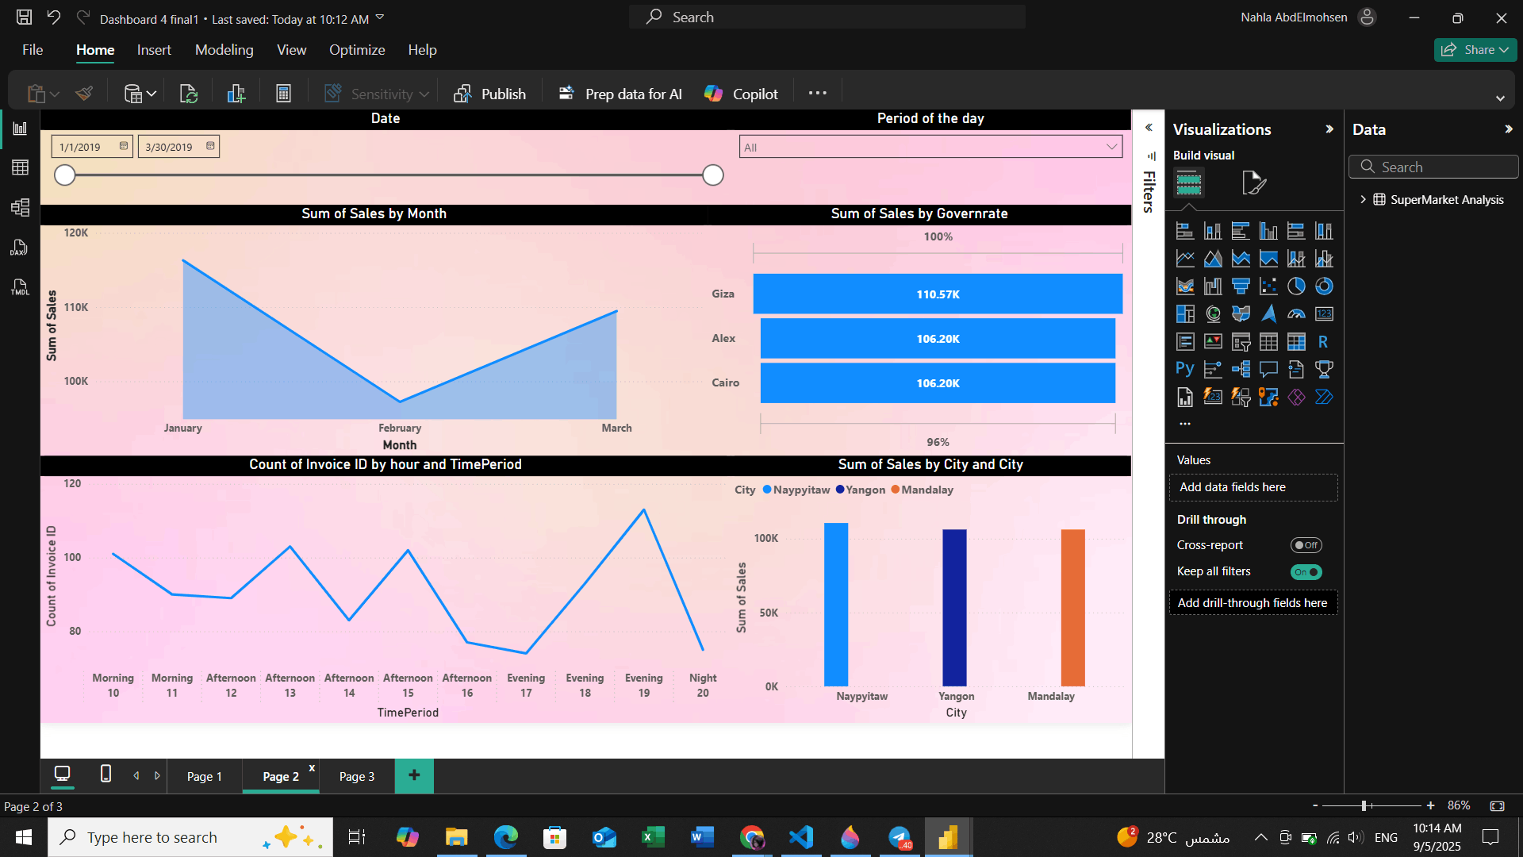
Task: Select the Pie chart visual
Action: 1296,286
